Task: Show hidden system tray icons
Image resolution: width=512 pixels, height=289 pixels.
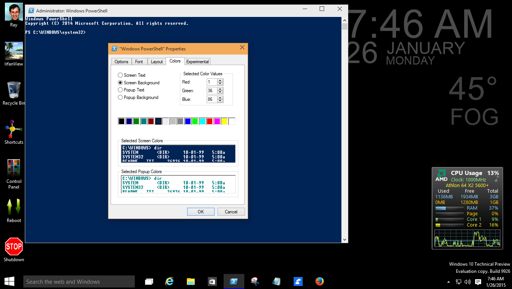Action: click(448, 282)
